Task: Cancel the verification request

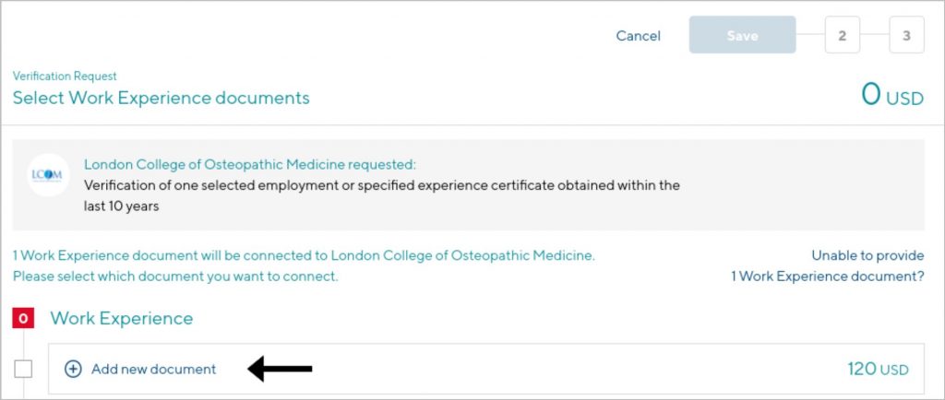Action: pyautogui.click(x=639, y=36)
